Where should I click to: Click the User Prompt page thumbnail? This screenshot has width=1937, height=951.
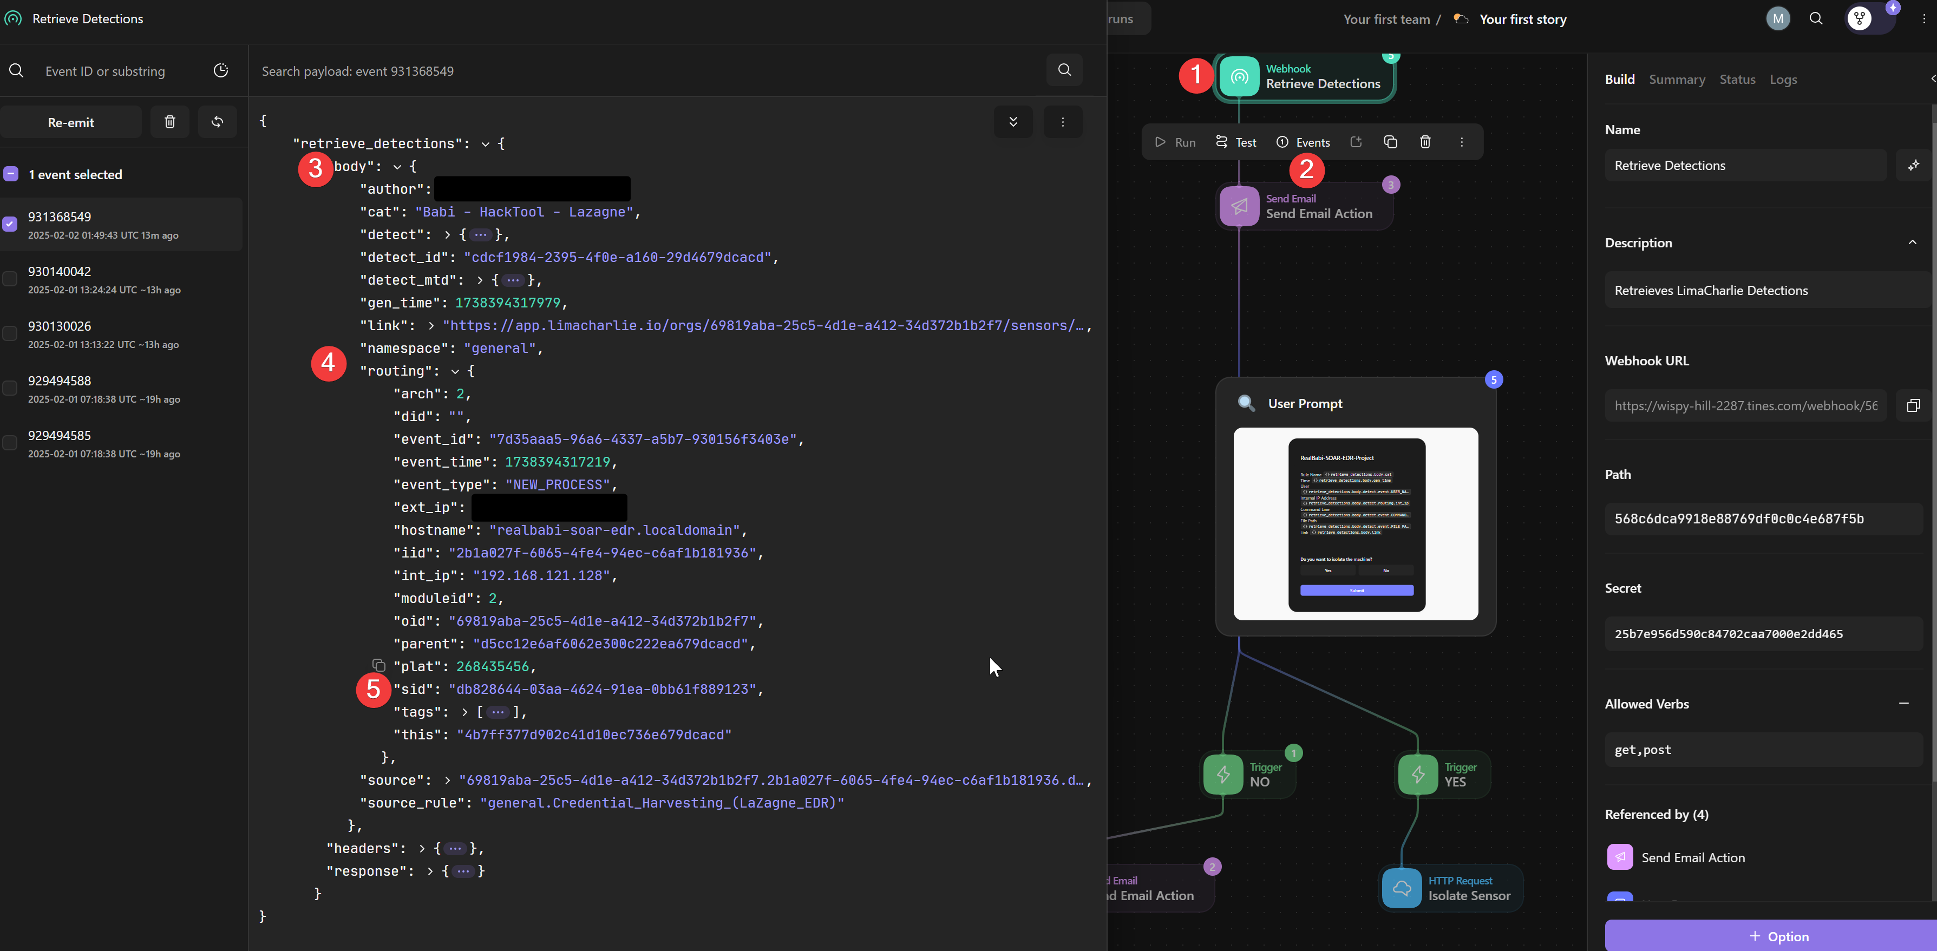[1355, 524]
